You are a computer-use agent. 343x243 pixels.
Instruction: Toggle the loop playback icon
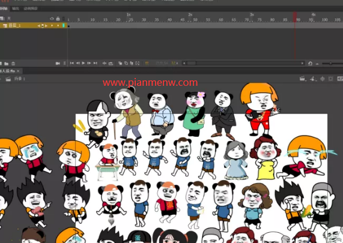click(x=111, y=63)
